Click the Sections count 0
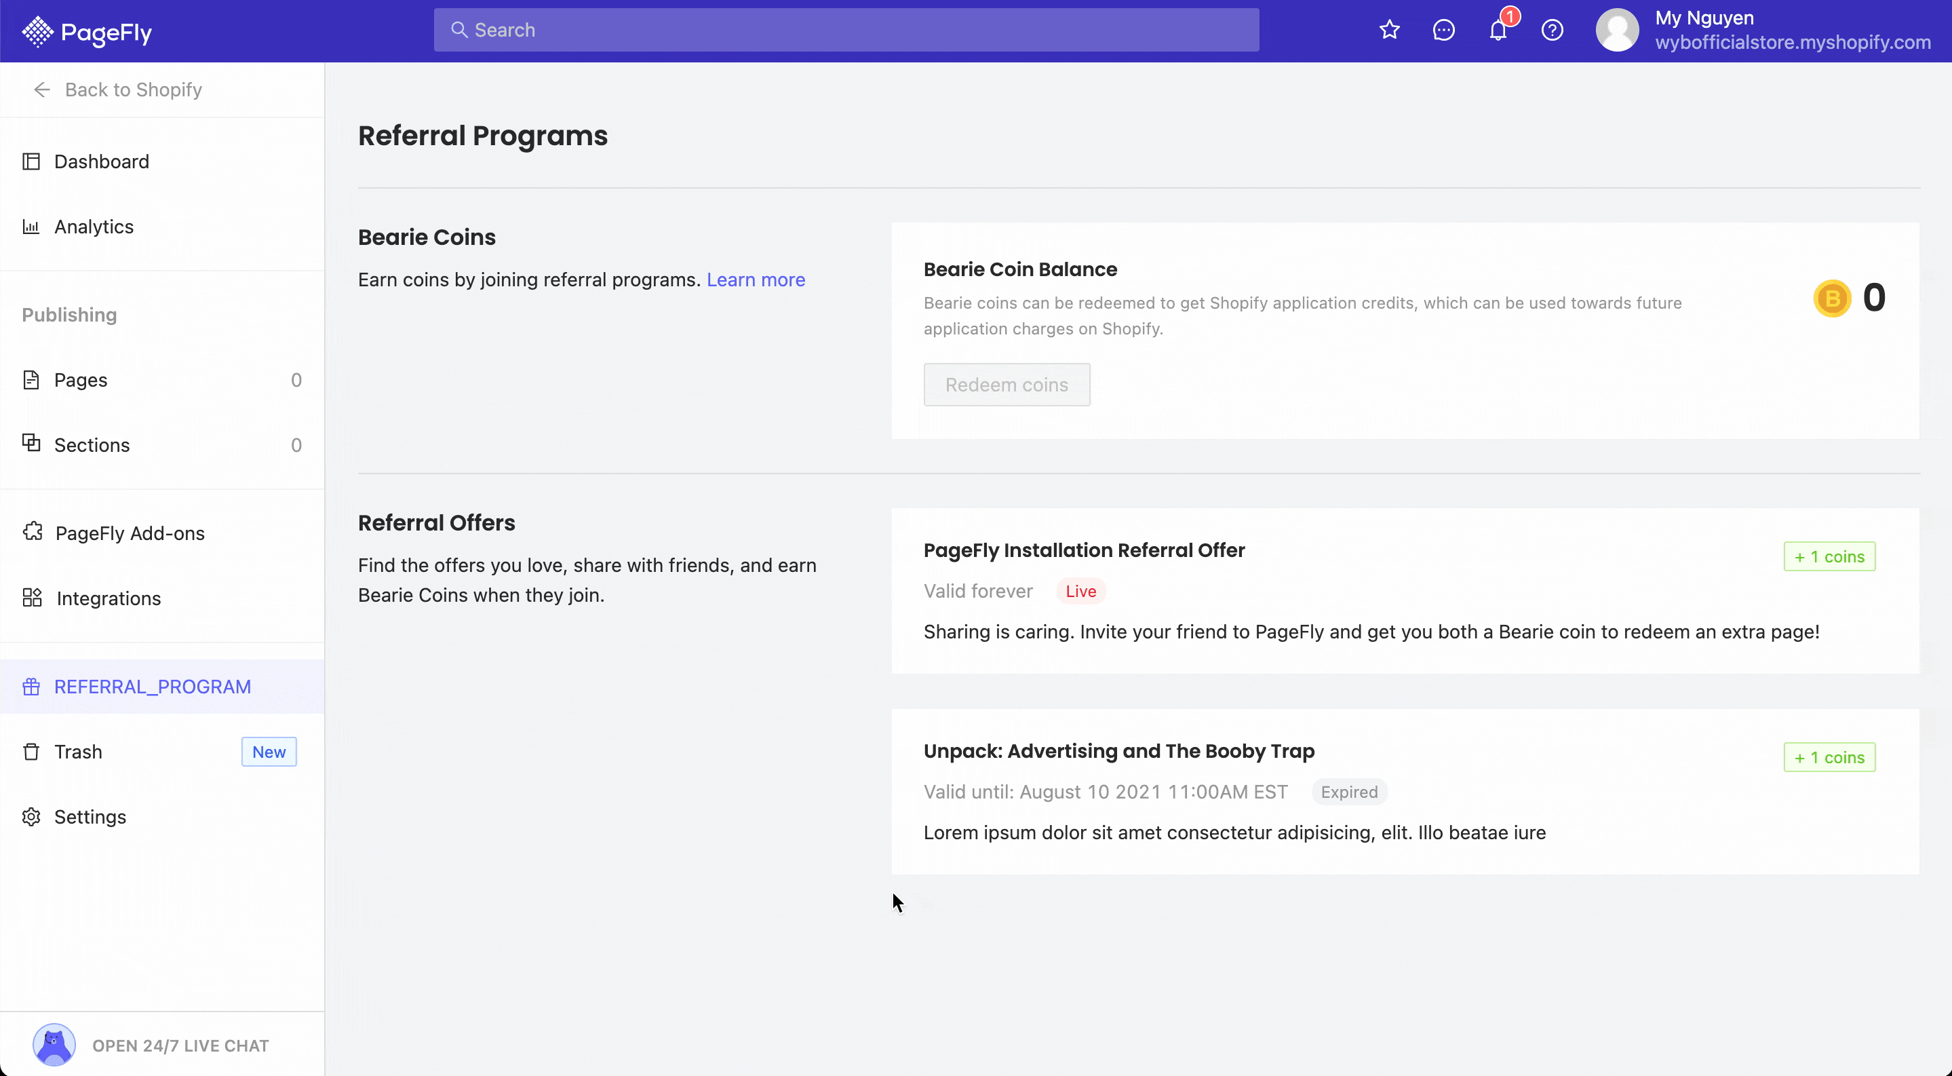This screenshot has width=1952, height=1076. click(296, 445)
